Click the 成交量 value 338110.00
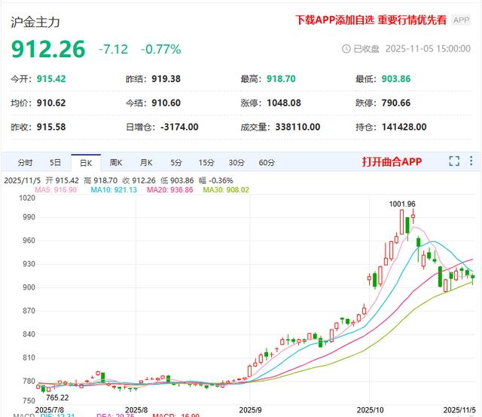The height and width of the screenshot is (417, 482). click(297, 127)
